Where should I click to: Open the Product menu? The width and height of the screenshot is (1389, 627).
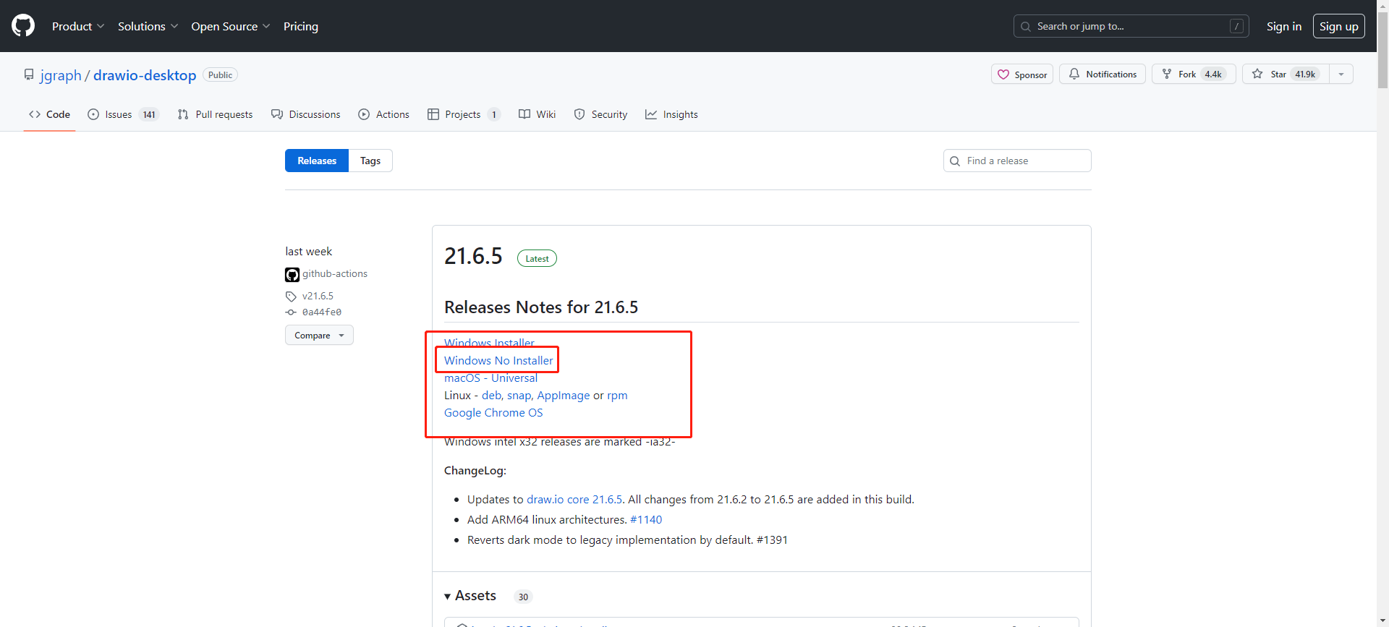click(x=78, y=26)
